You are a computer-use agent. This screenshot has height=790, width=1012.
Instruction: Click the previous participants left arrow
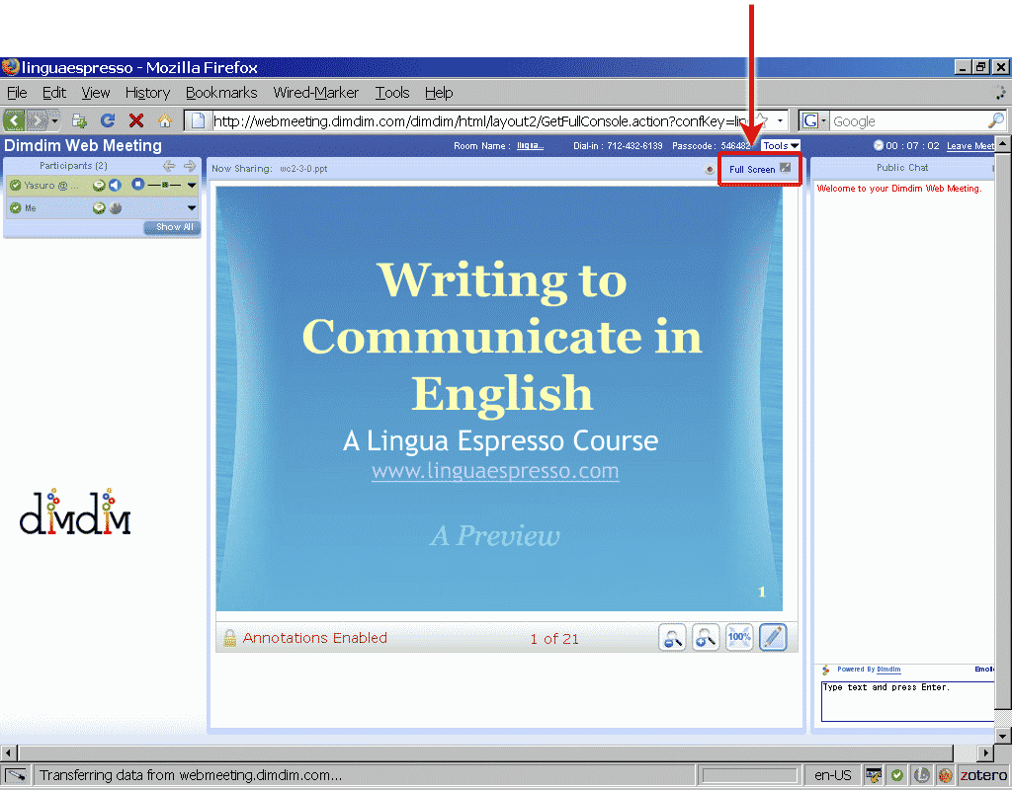(x=168, y=166)
